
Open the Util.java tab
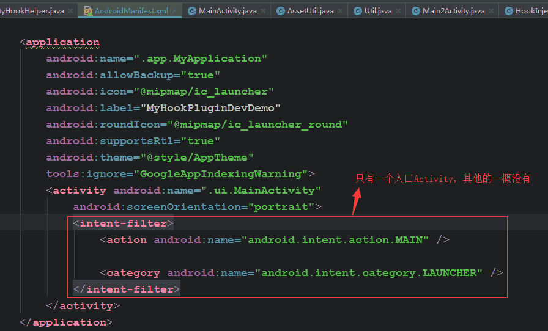click(378, 11)
